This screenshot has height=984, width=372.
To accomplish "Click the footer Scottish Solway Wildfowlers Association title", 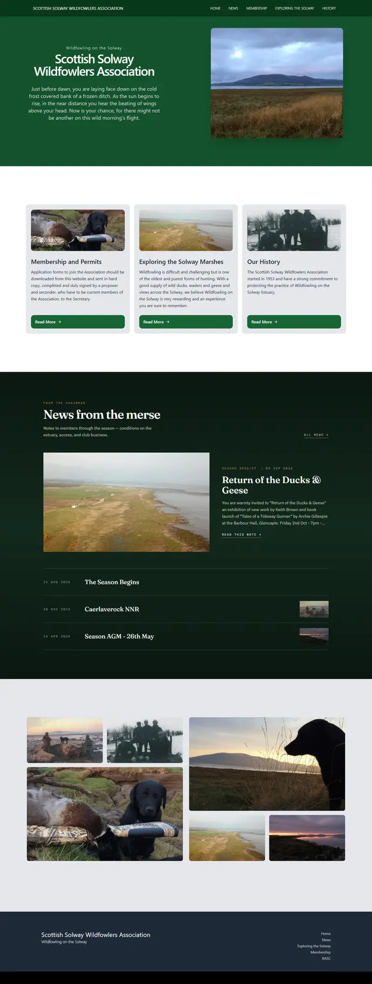I will (x=96, y=935).
